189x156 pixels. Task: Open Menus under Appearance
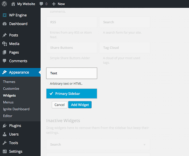[x=8, y=102]
